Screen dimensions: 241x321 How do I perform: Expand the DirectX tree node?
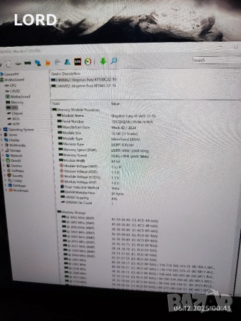[3, 160]
